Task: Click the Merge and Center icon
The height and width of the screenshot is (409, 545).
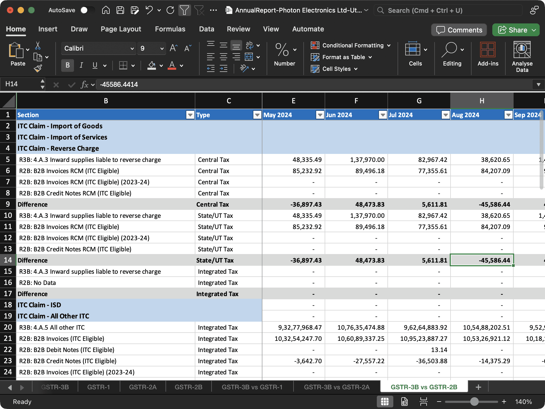Action: click(x=249, y=57)
